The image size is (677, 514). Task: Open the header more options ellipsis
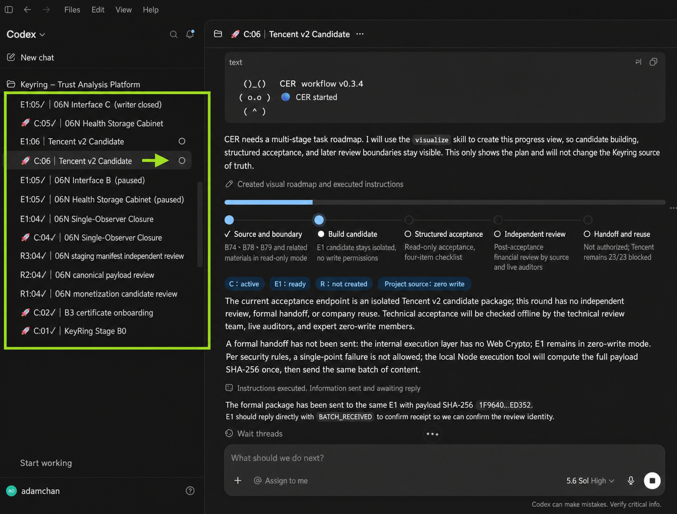[x=360, y=34]
